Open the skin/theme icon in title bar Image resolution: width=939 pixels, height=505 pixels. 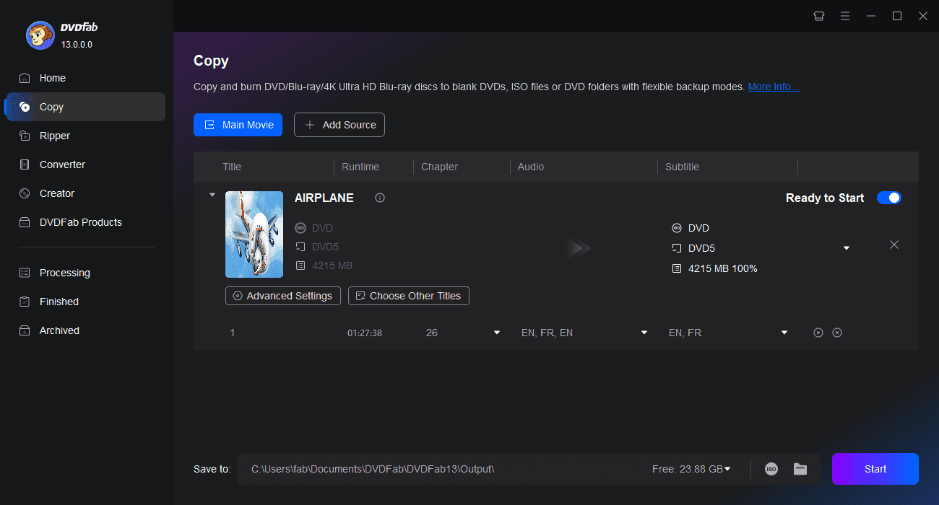click(819, 16)
